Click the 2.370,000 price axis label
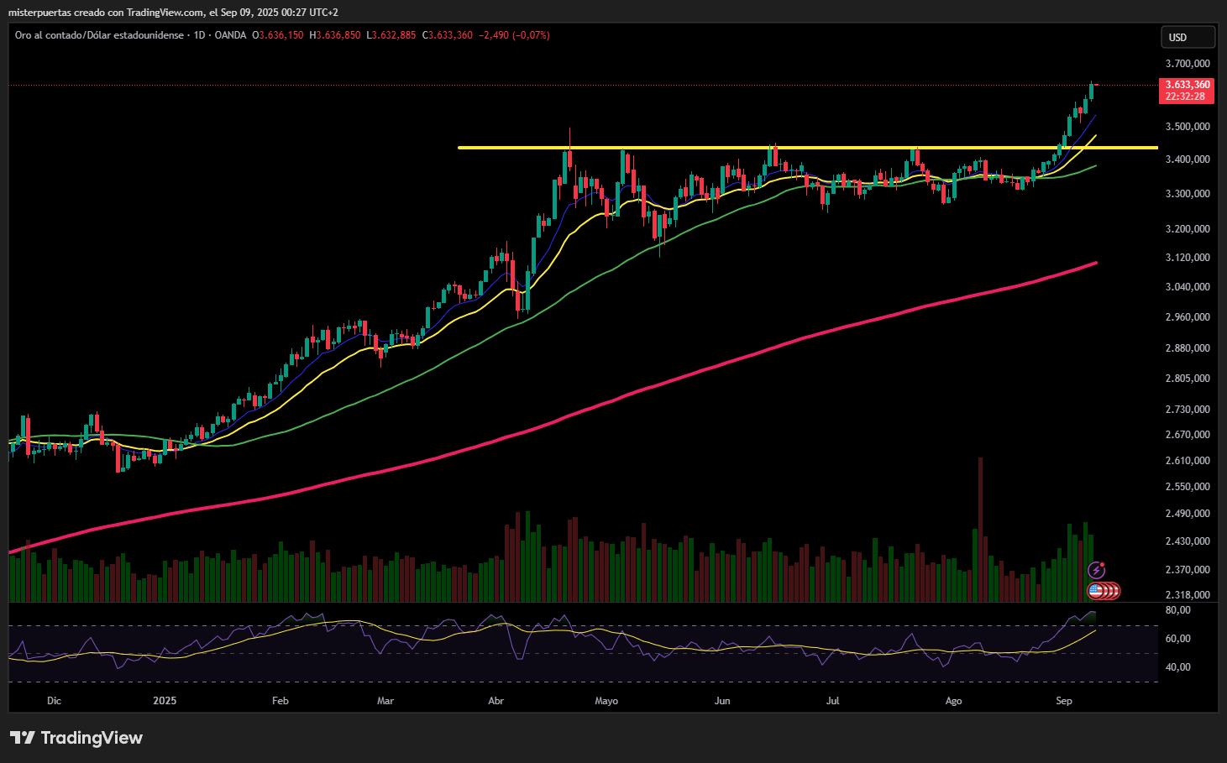This screenshot has width=1227, height=763. click(x=1188, y=570)
